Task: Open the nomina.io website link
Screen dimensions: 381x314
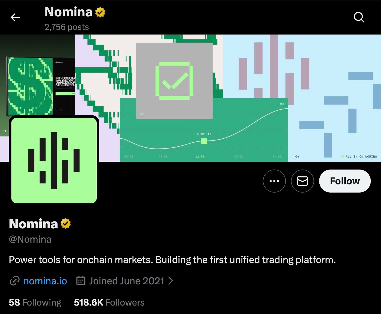Action: [45, 281]
